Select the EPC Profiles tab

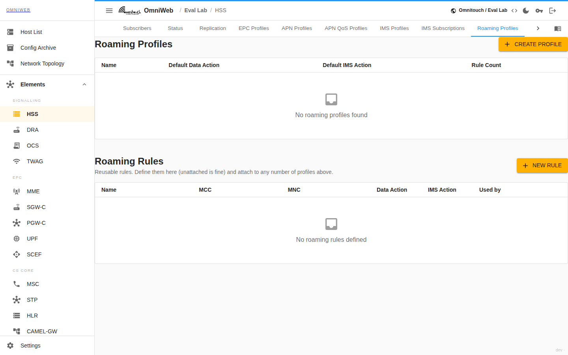coord(254,28)
